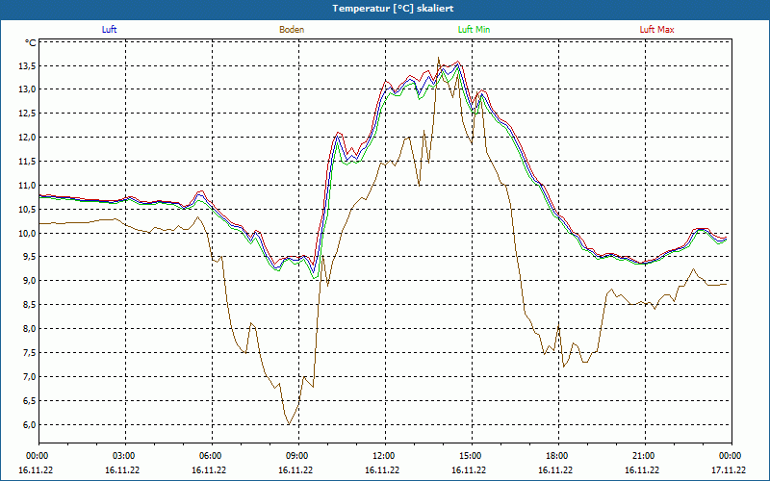Viewport: 770px width, 481px height.
Task: Click the '13,0' y-axis value
Action: click(27, 89)
